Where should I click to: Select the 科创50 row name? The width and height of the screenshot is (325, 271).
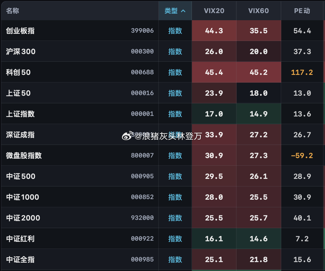coord(18,72)
